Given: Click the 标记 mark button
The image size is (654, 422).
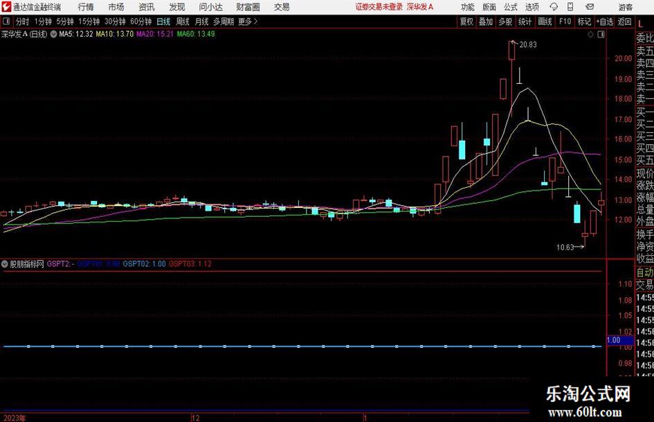Looking at the screenshot, I should point(584,21).
